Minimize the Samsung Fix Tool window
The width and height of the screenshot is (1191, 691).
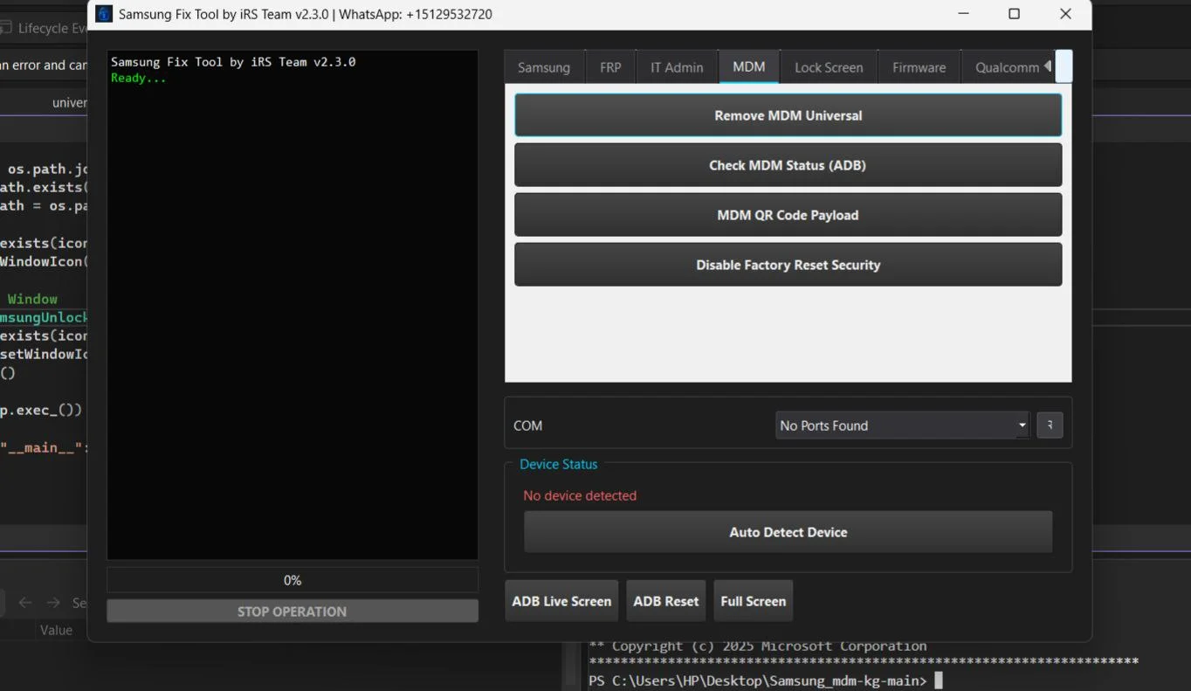coord(963,14)
